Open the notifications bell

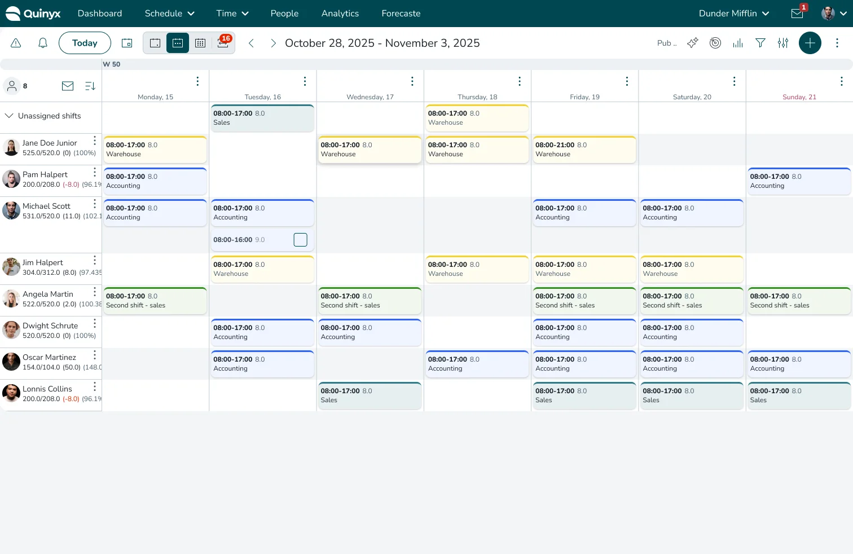click(43, 43)
